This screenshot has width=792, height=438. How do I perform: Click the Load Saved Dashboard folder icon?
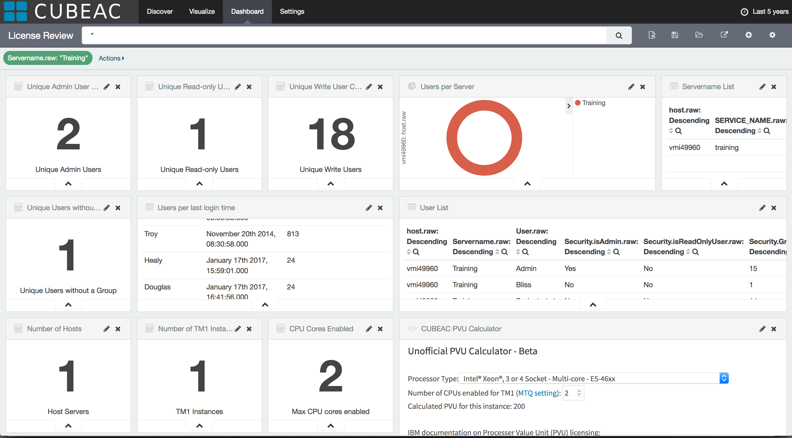click(x=699, y=35)
